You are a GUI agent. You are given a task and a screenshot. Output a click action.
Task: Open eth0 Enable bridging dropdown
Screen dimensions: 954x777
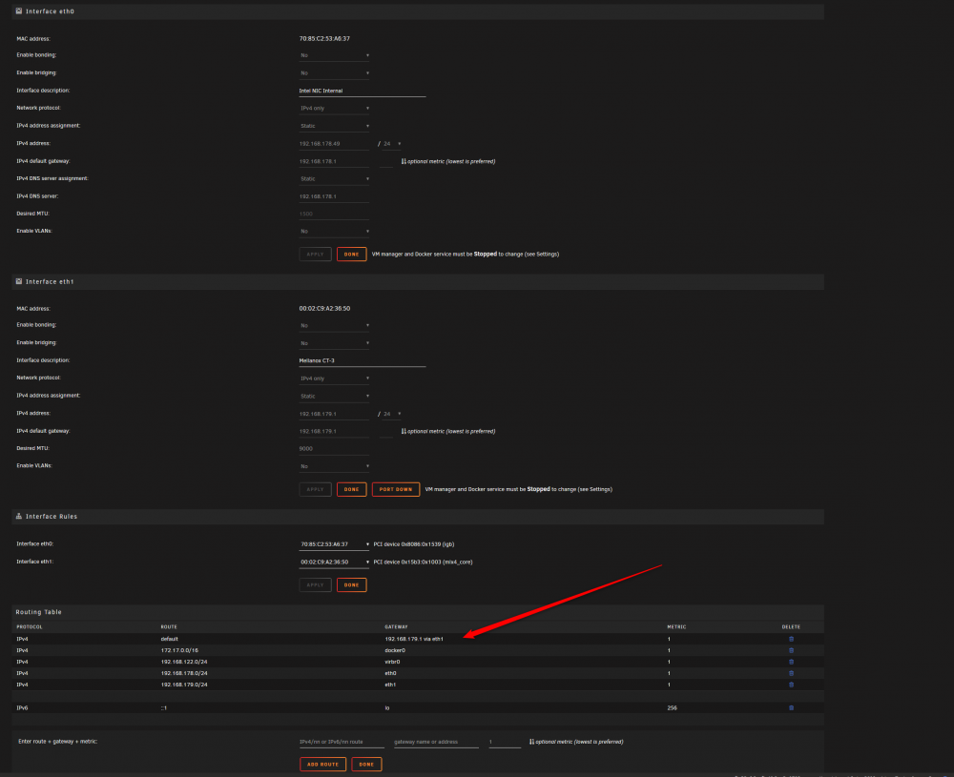334,73
